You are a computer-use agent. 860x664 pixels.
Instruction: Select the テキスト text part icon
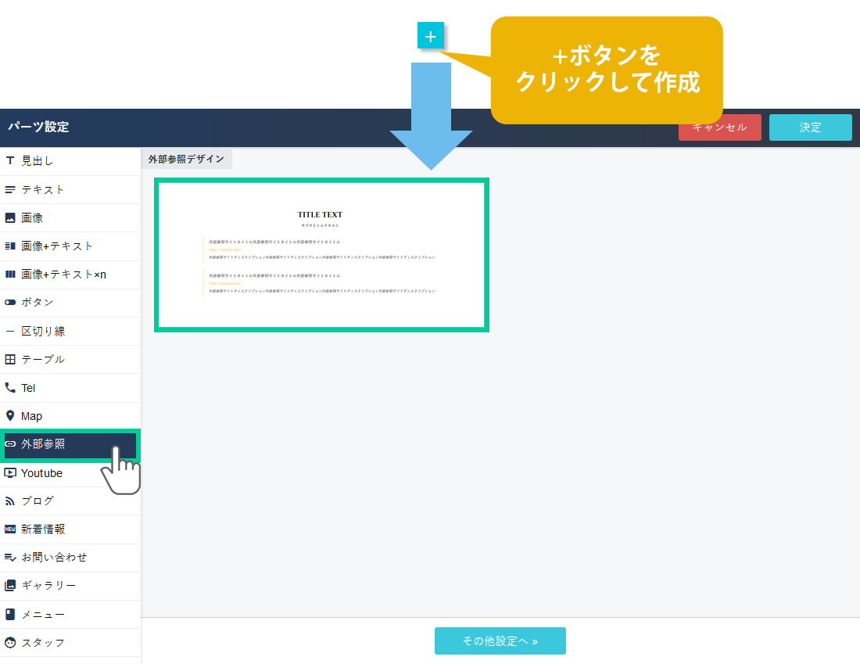coord(10,190)
